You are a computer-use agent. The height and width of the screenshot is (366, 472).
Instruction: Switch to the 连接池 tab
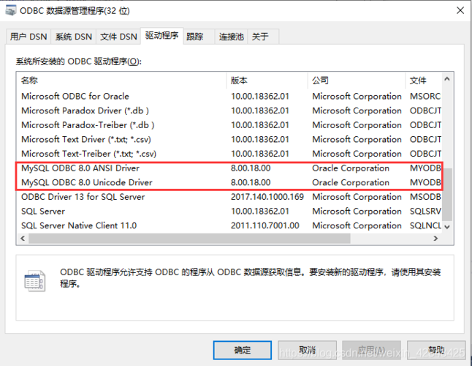click(231, 37)
